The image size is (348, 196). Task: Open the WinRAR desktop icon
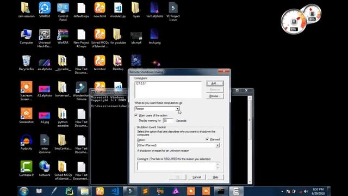click(x=63, y=36)
